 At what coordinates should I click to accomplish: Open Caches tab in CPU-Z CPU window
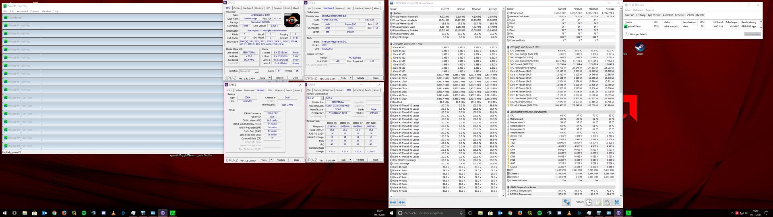[x=237, y=8]
